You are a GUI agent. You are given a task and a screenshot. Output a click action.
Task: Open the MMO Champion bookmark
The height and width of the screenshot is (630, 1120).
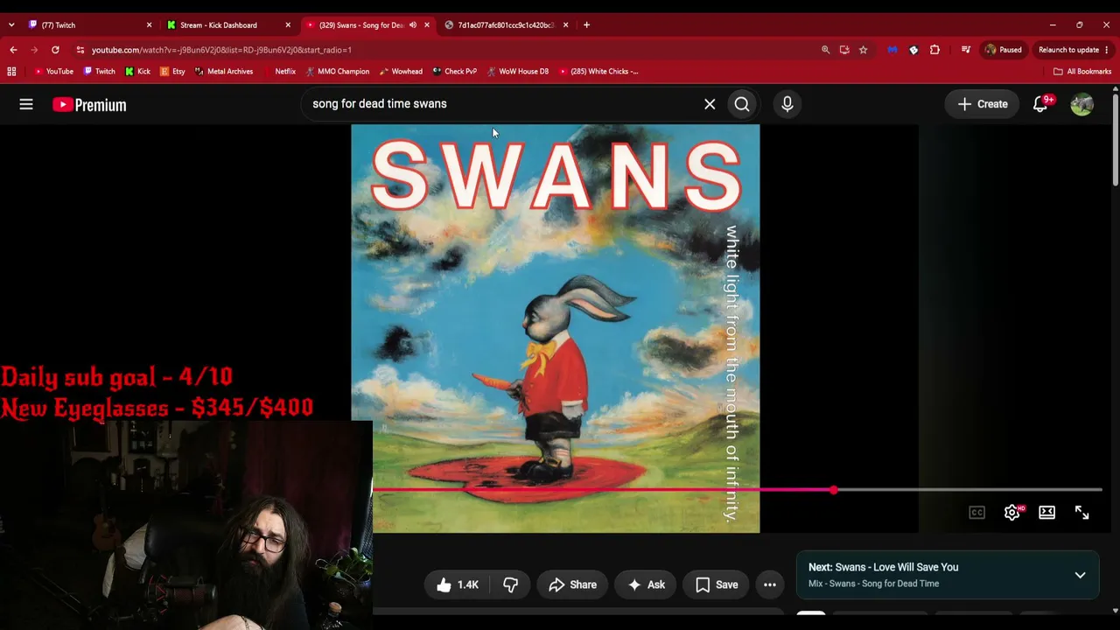(338, 72)
